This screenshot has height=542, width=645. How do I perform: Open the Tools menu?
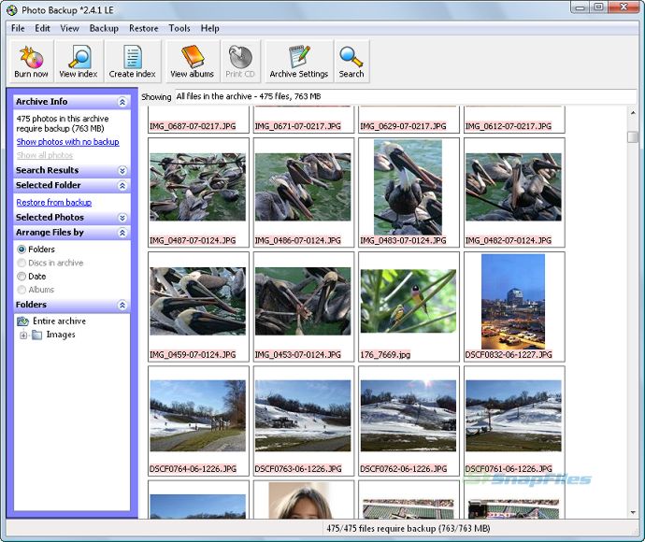[179, 28]
